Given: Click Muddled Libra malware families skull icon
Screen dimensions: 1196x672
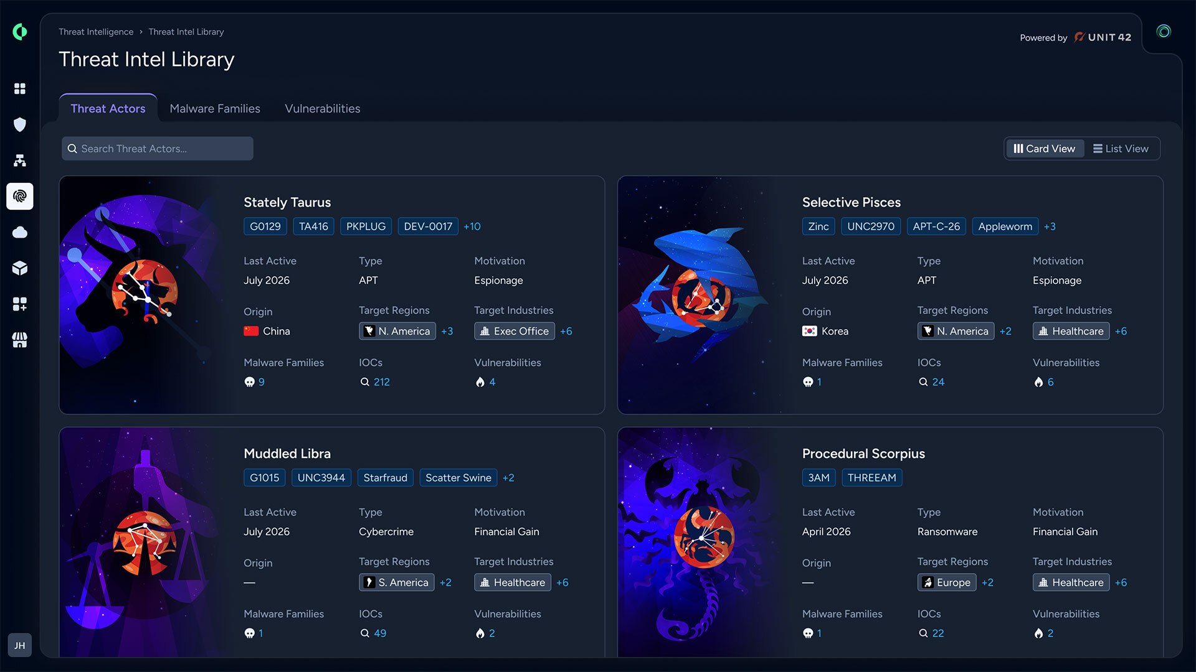Looking at the screenshot, I should pos(250,633).
